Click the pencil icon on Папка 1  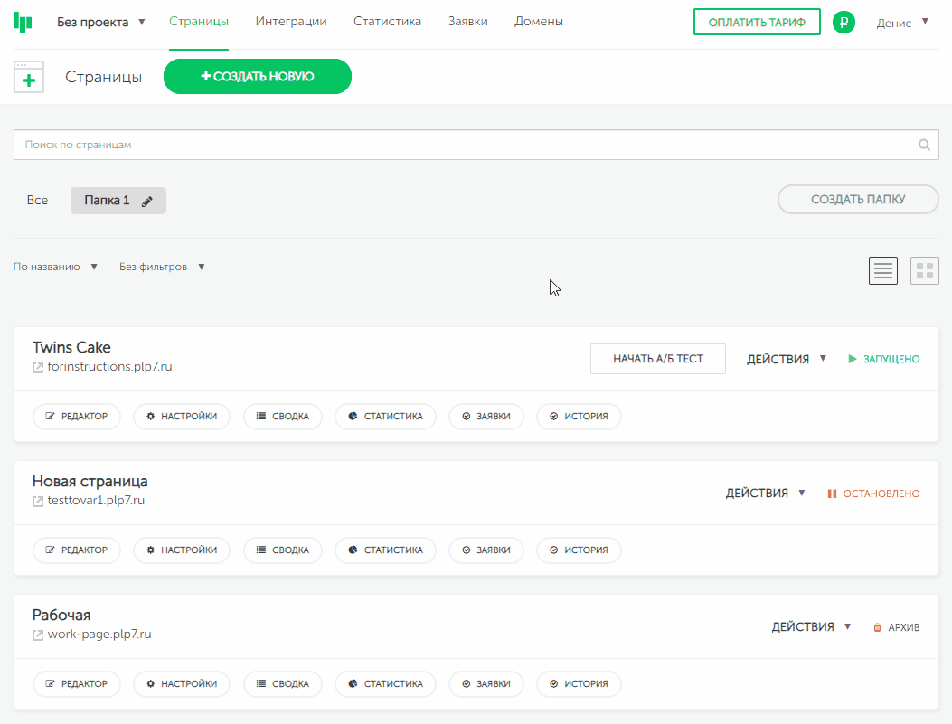point(147,202)
